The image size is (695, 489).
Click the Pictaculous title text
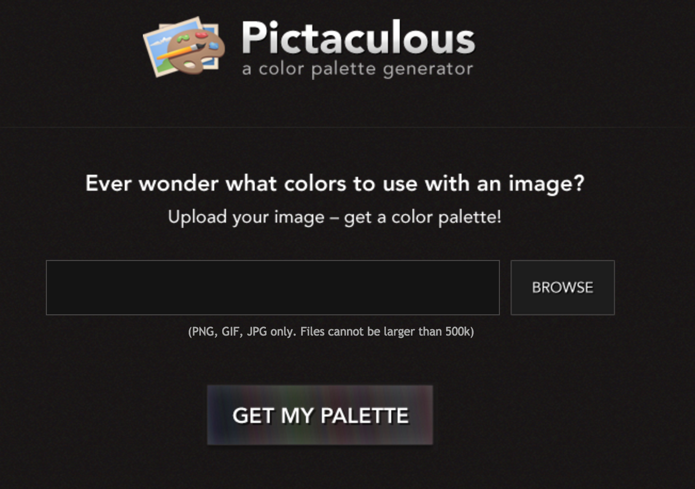[x=358, y=38]
